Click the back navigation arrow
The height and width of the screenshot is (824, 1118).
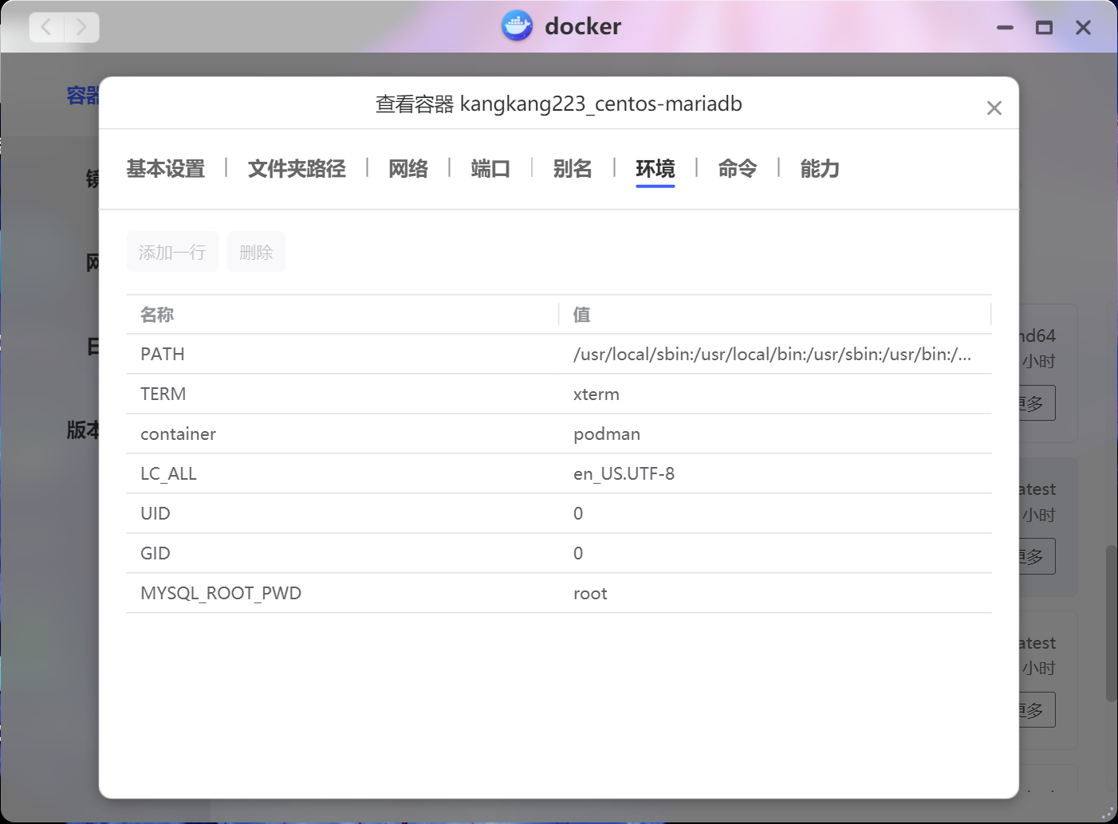(47, 28)
